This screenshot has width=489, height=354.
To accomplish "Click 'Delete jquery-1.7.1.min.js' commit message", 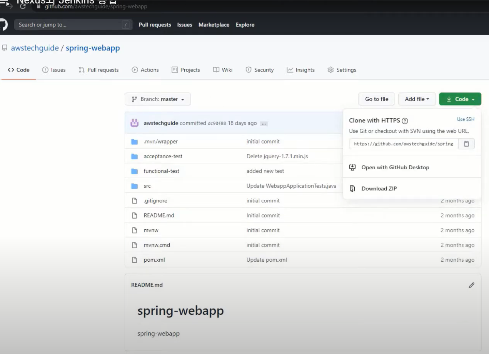I will [277, 156].
